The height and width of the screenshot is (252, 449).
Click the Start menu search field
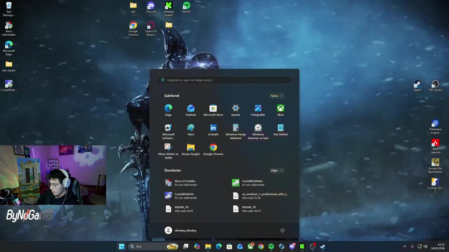224,80
